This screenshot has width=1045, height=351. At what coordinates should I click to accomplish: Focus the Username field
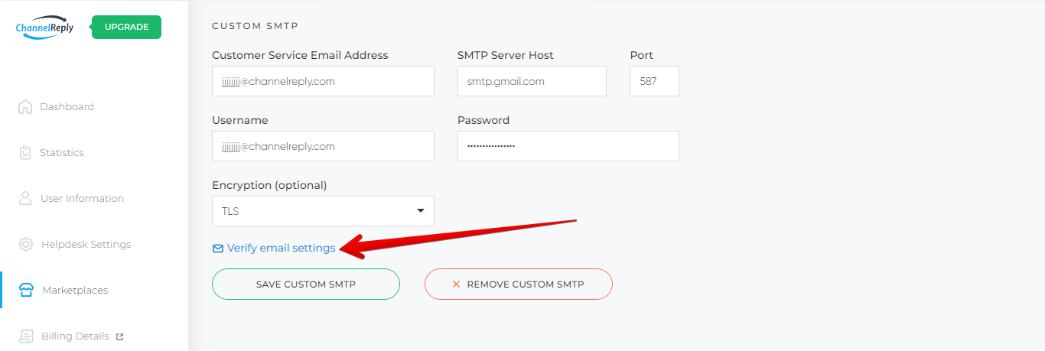(323, 146)
